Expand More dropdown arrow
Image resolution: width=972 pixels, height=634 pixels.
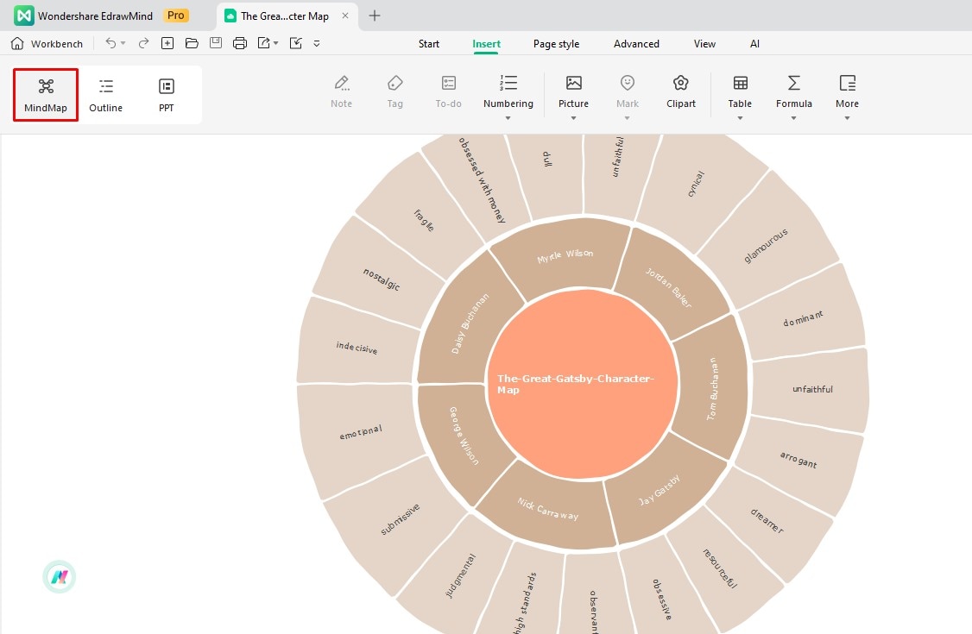point(848,118)
